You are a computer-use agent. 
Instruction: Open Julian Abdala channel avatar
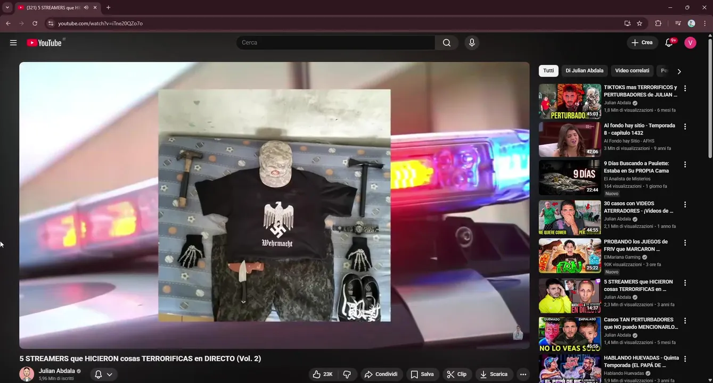pos(27,374)
